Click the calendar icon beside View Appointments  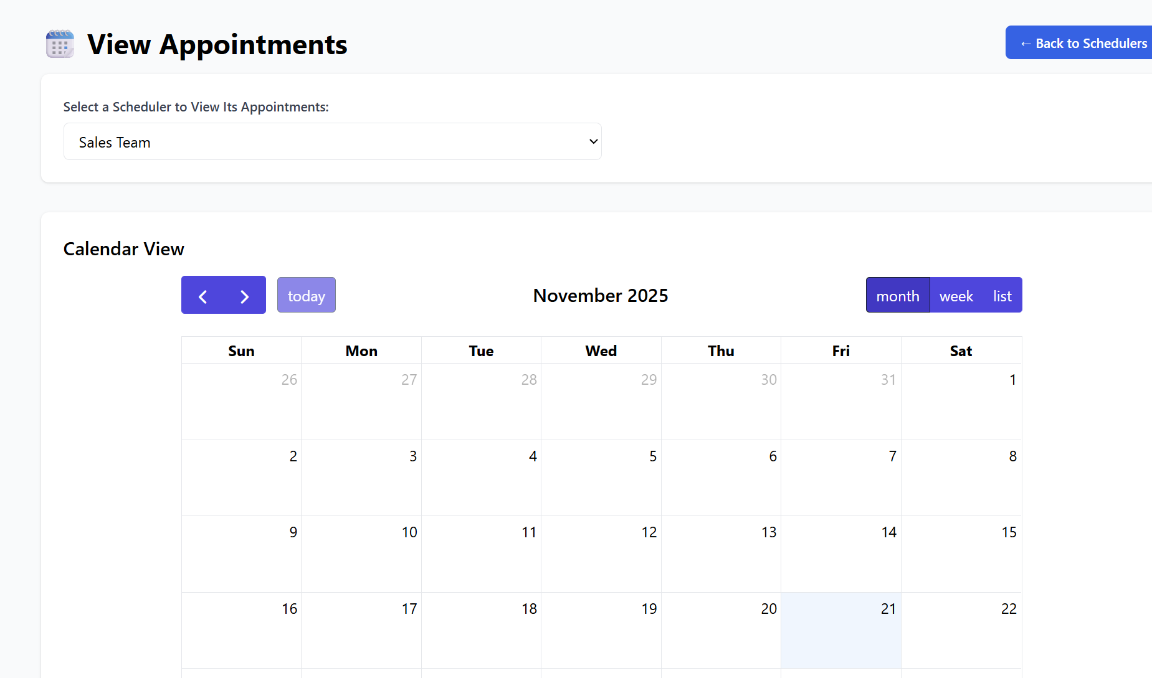[x=60, y=44]
